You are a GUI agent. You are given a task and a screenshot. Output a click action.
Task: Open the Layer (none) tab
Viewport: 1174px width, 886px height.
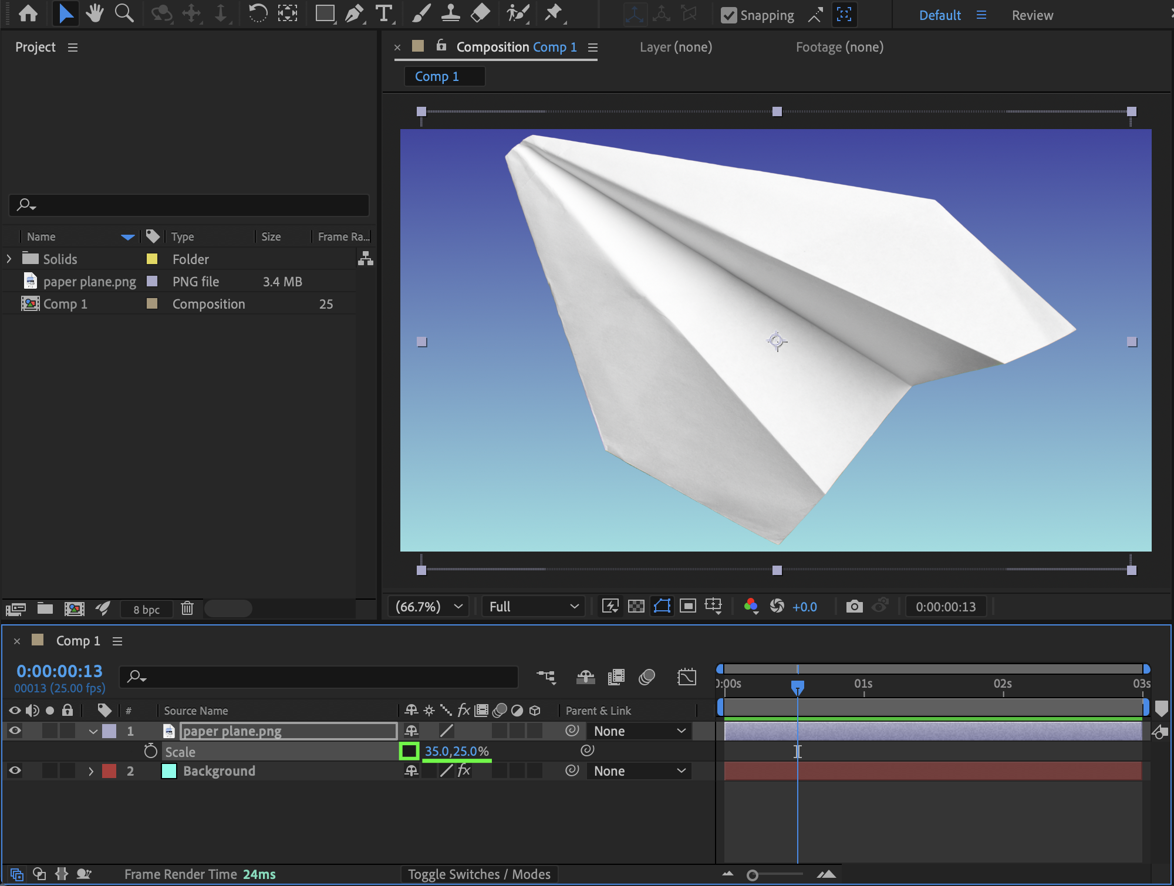(x=676, y=47)
